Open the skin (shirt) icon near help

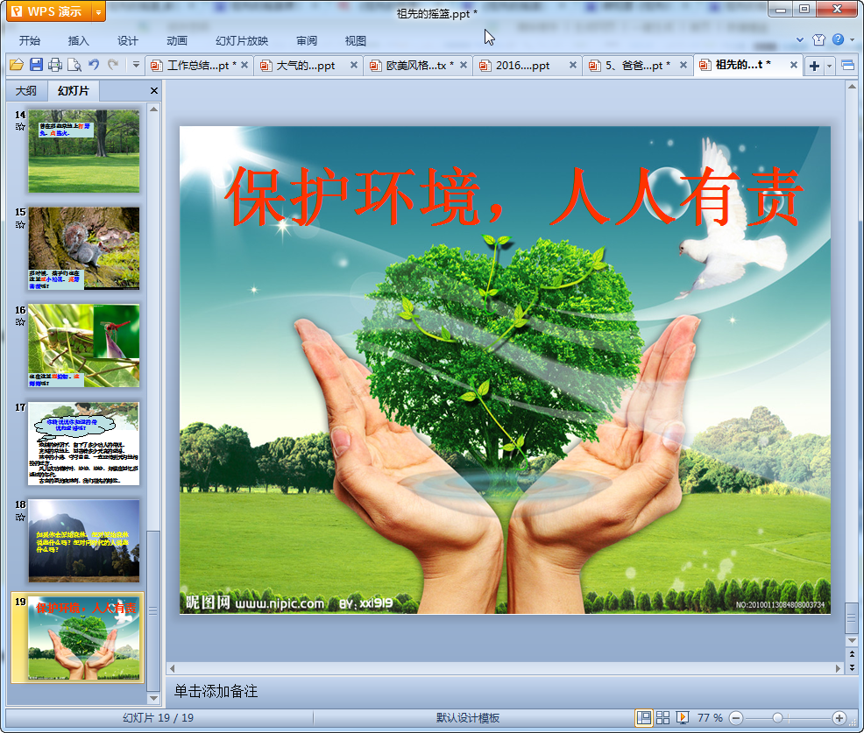tap(818, 39)
